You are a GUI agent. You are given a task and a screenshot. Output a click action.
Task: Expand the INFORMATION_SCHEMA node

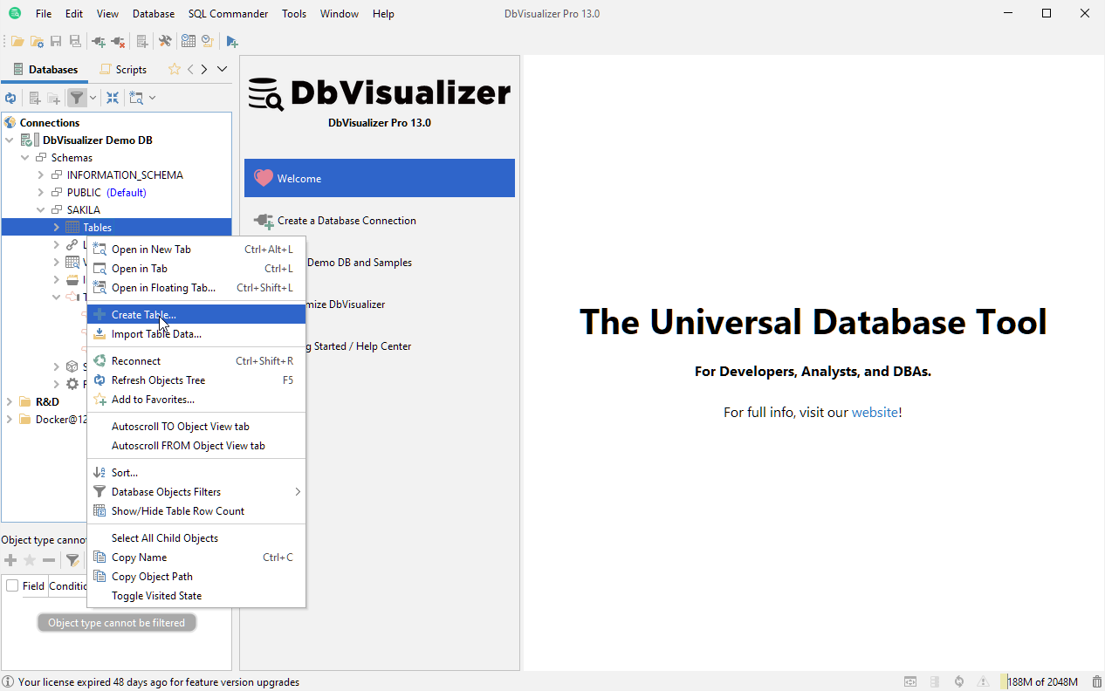40,174
